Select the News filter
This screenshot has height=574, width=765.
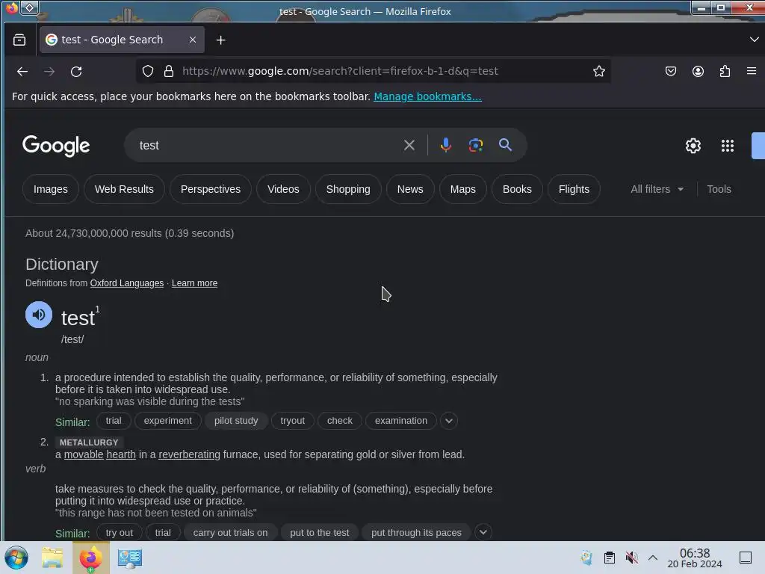coord(410,189)
